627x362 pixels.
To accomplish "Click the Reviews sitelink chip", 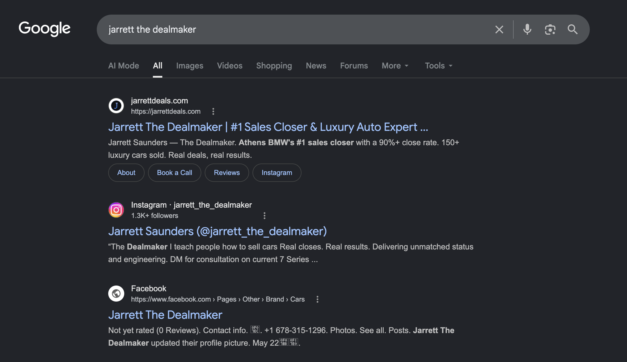I will click(227, 173).
